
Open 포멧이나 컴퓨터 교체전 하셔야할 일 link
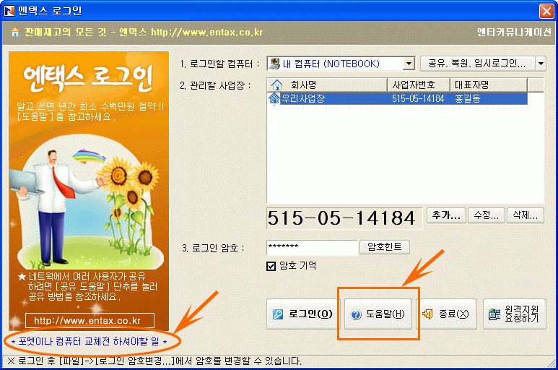[89, 342]
